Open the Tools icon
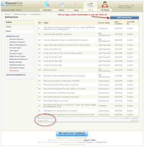This screenshot has height=147, width=144. [x=76, y=5]
